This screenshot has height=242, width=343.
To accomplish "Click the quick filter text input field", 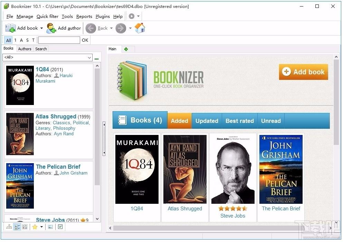I will pyautogui.click(x=59, y=40).
